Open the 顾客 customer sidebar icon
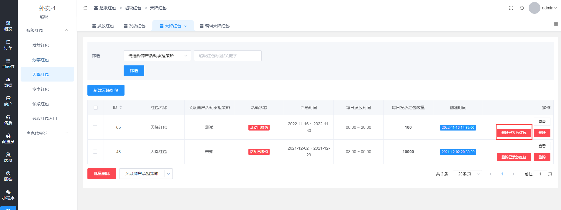Viewport: 561px width, 210px height. pos(8,176)
